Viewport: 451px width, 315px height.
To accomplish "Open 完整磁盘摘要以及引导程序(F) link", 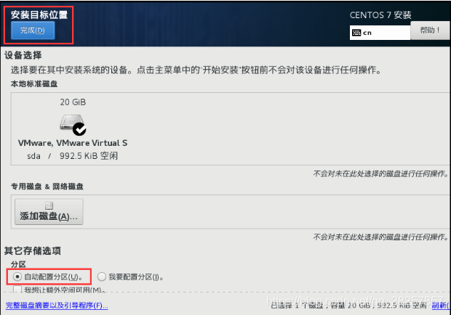I will [57, 306].
